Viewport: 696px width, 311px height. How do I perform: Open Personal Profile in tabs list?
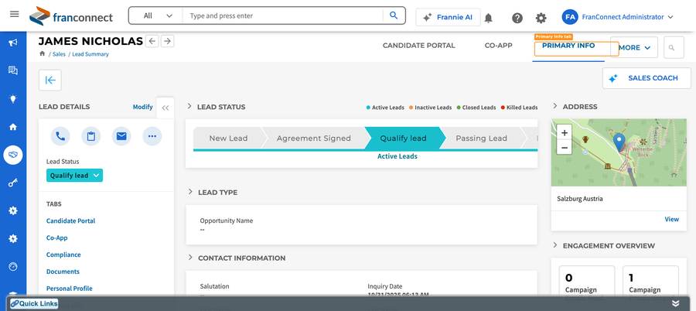point(70,289)
